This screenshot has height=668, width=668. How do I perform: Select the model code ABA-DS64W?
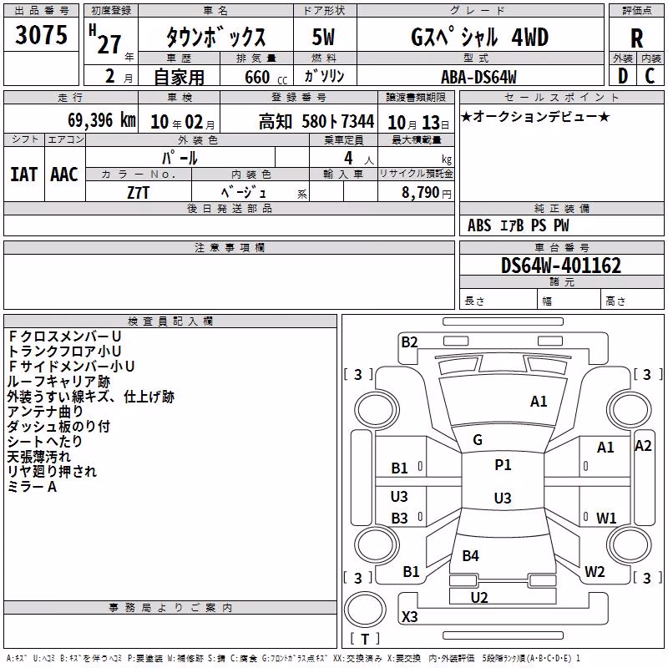478,77
